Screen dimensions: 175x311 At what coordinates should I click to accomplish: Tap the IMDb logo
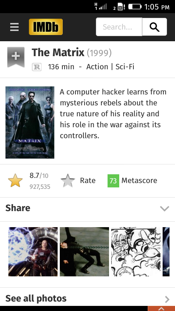click(46, 27)
